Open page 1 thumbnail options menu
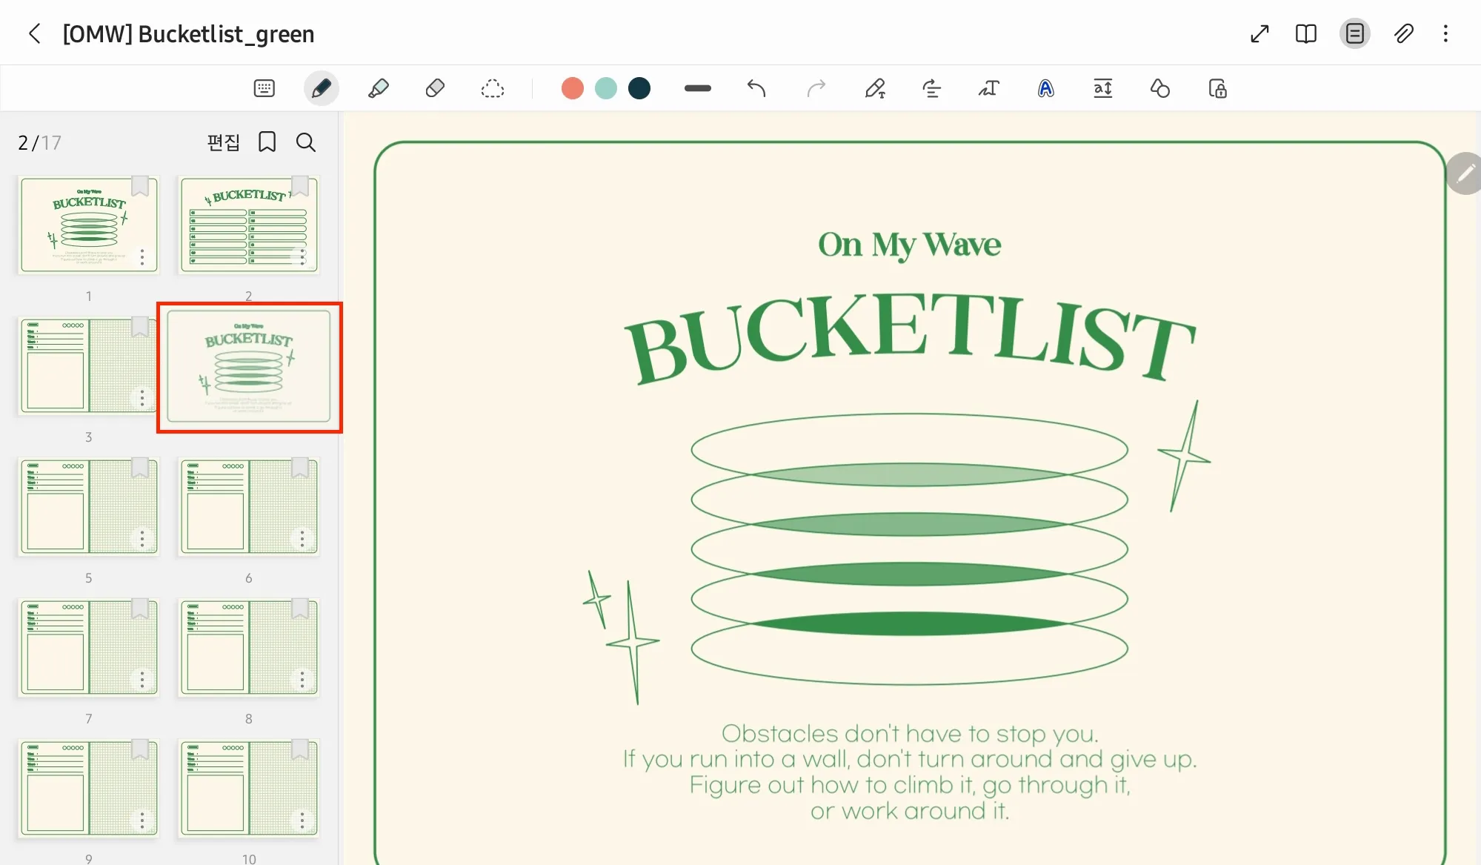This screenshot has width=1481, height=865. [142, 257]
